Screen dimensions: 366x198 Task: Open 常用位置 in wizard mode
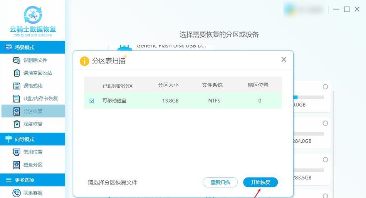click(33, 152)
